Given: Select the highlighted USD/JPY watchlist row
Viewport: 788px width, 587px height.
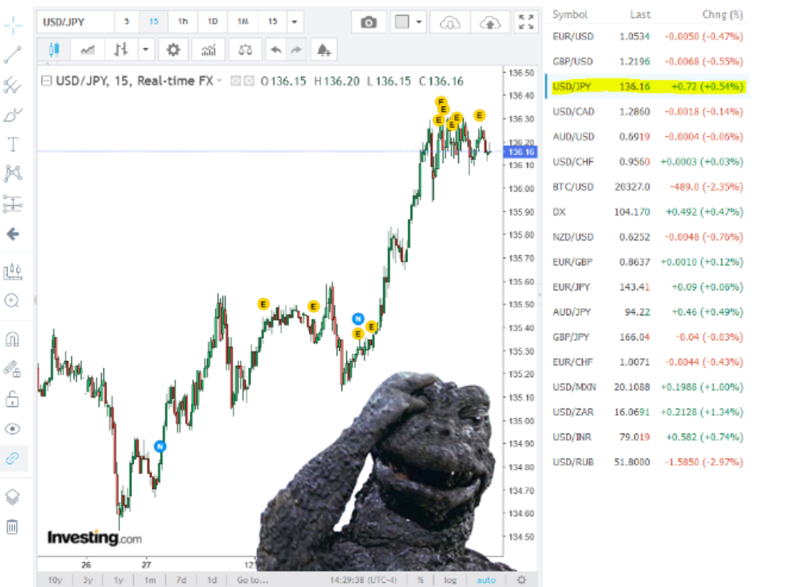Looking at the screenshot, I should click(x=647, y=86).
